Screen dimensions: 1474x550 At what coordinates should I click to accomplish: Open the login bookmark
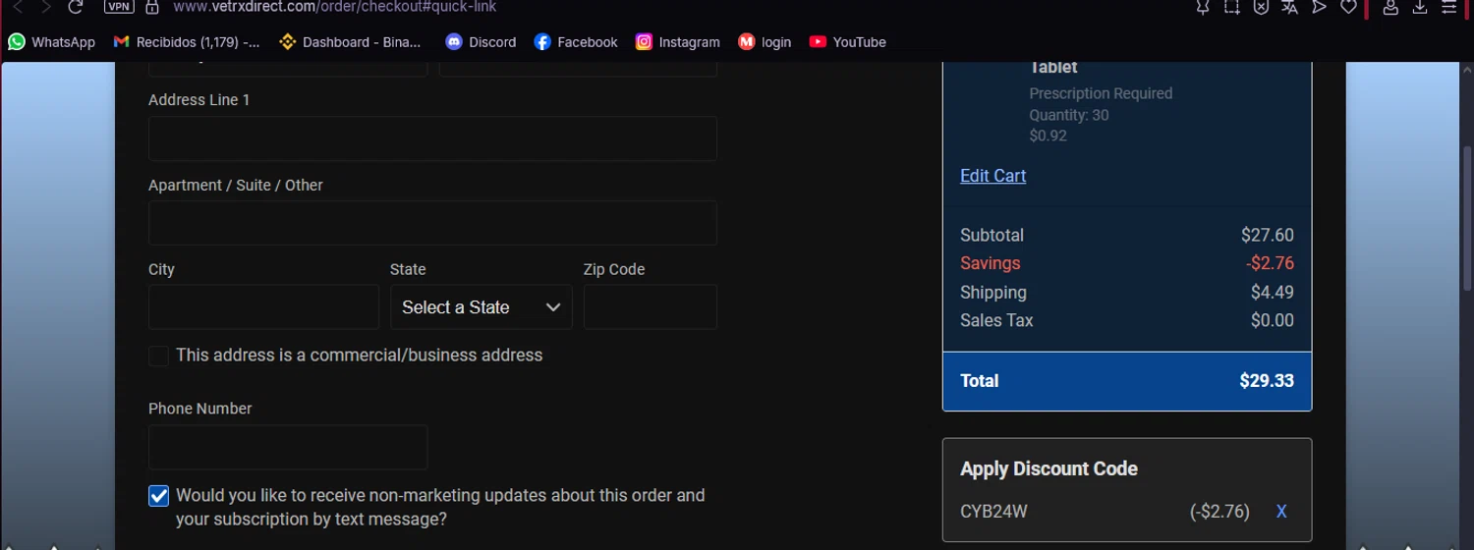[765, 42]
